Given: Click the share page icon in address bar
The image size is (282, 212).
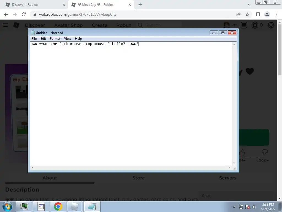Looking at the screenshot, I should click(238, 14).
